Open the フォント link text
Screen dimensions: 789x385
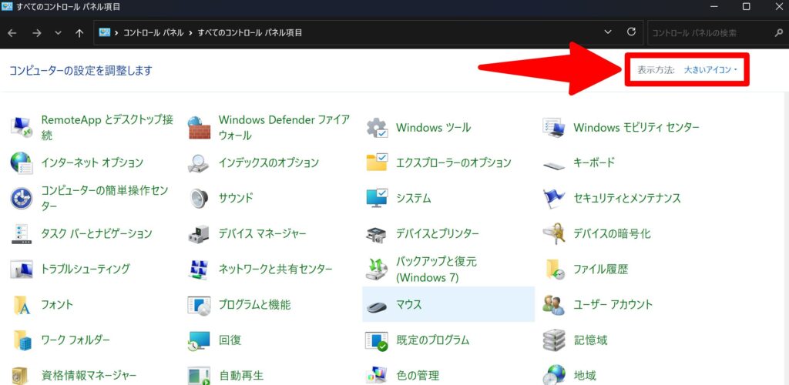click(57, 305)
